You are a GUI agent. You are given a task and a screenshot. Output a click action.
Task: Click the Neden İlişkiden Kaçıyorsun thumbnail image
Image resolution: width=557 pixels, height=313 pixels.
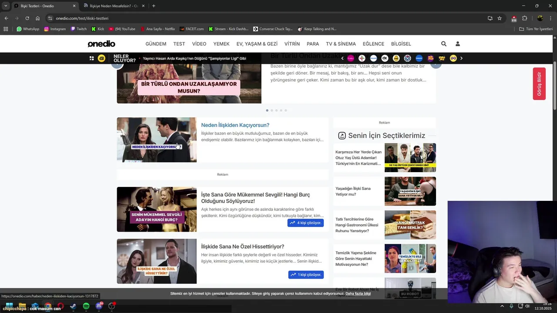157,140
